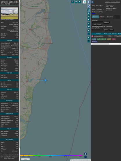Click the US flag in aircraft row
This screenshot has width=121, height=161.
(92, 36)
